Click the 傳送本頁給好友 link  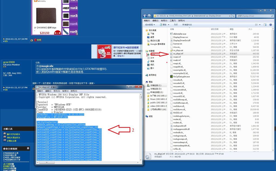point(13,138)
